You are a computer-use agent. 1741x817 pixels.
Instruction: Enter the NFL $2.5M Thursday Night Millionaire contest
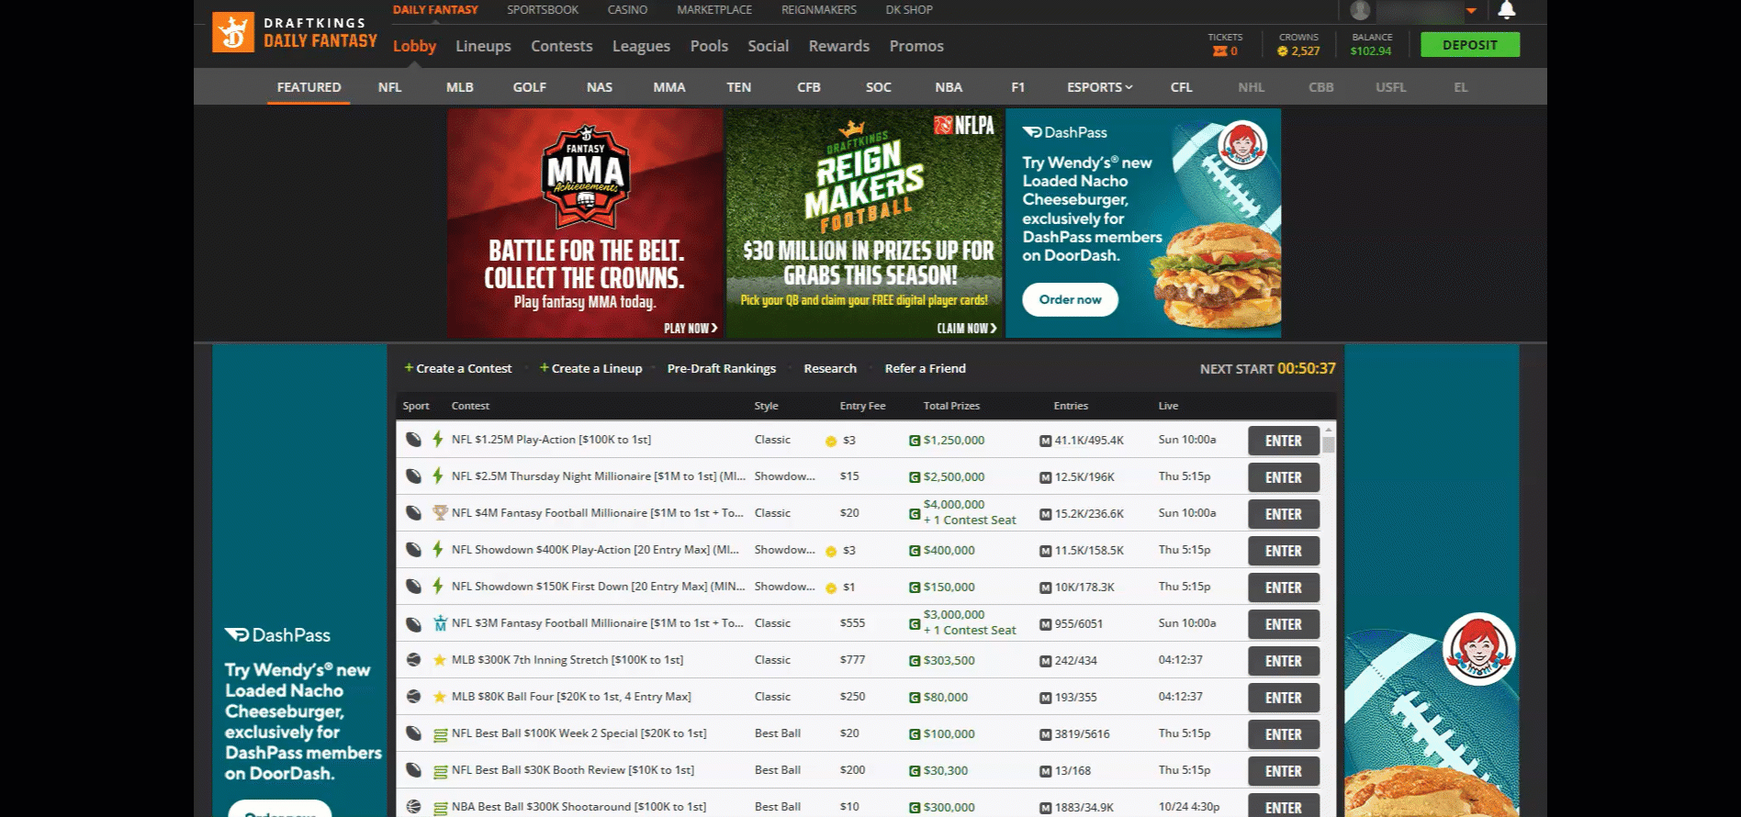coord(1284,477)
